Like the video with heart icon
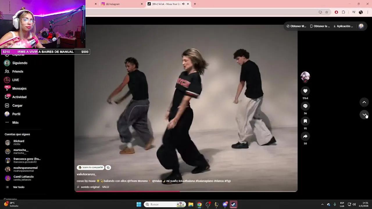This screenshot has height=209, width=372. 305,91
